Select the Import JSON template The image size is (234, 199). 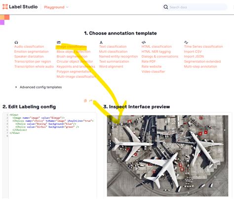pyautogui.click(x=194, y=57)
